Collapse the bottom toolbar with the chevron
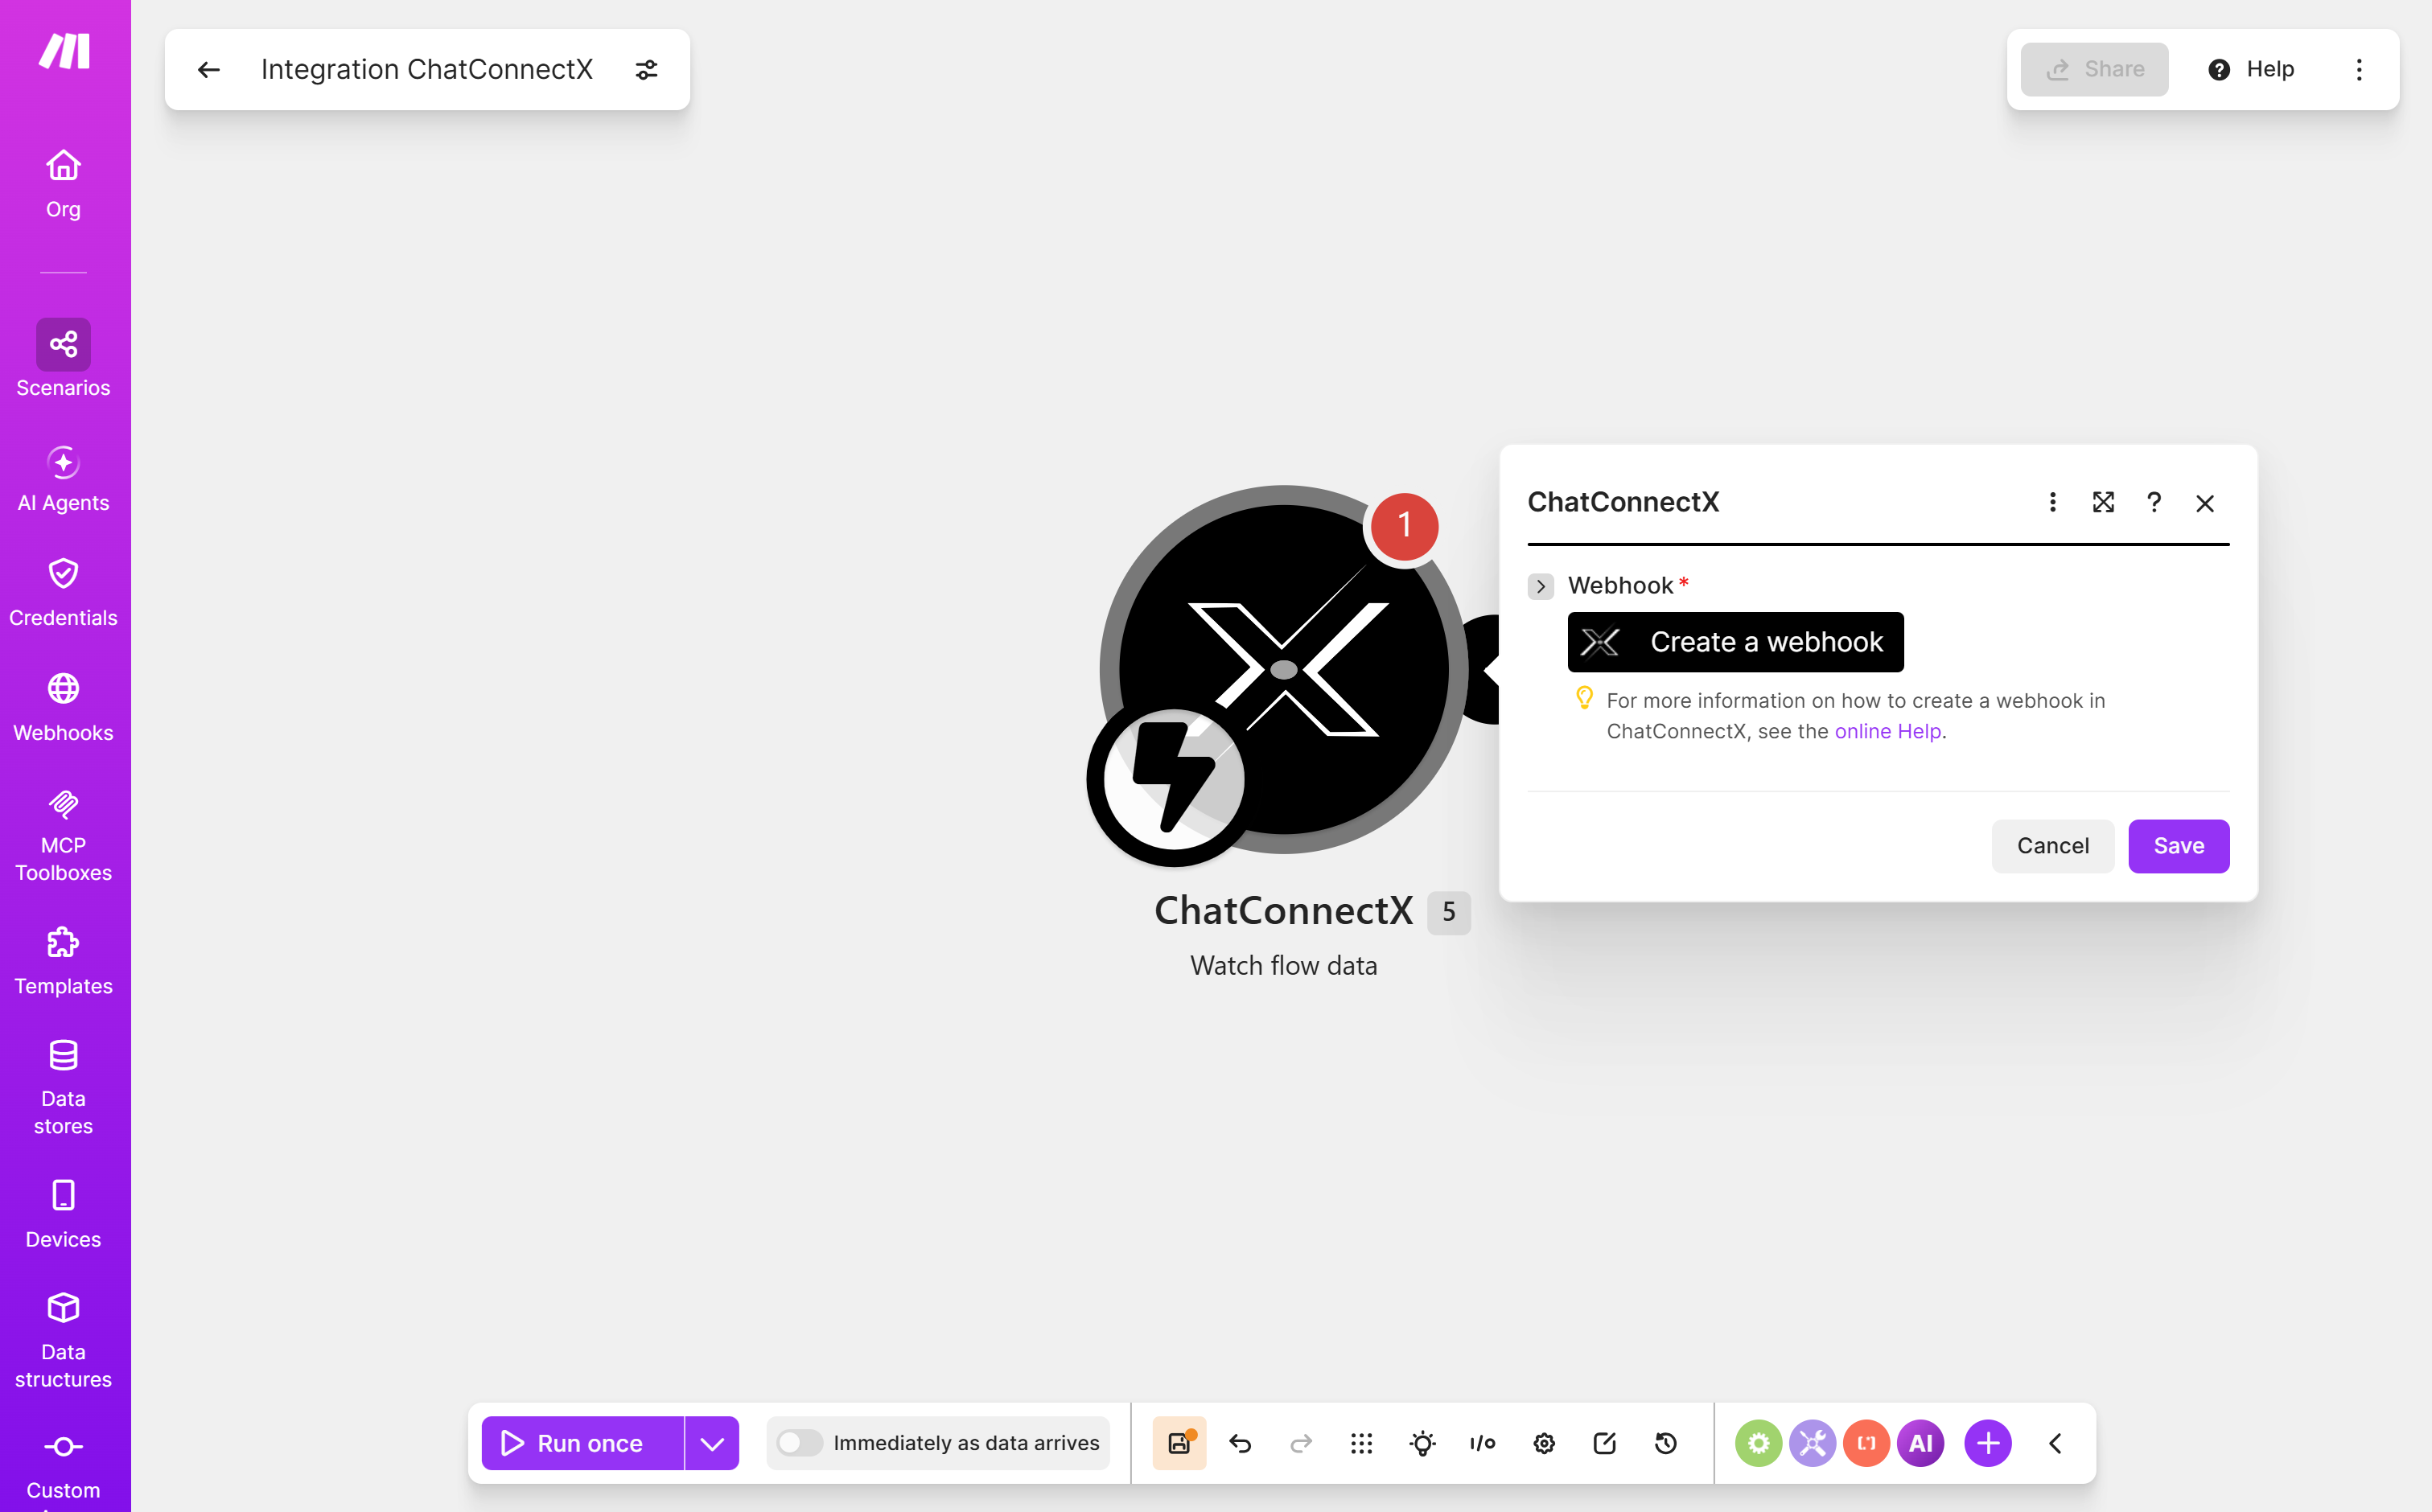The width and height of the screenshot is (2432, 1512). (x=2056, y=1443)
